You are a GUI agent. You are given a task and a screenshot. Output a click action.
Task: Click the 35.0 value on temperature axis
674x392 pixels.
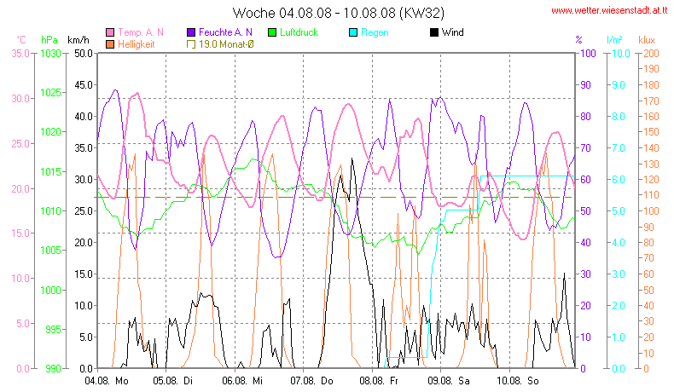(x=20, y=54)
